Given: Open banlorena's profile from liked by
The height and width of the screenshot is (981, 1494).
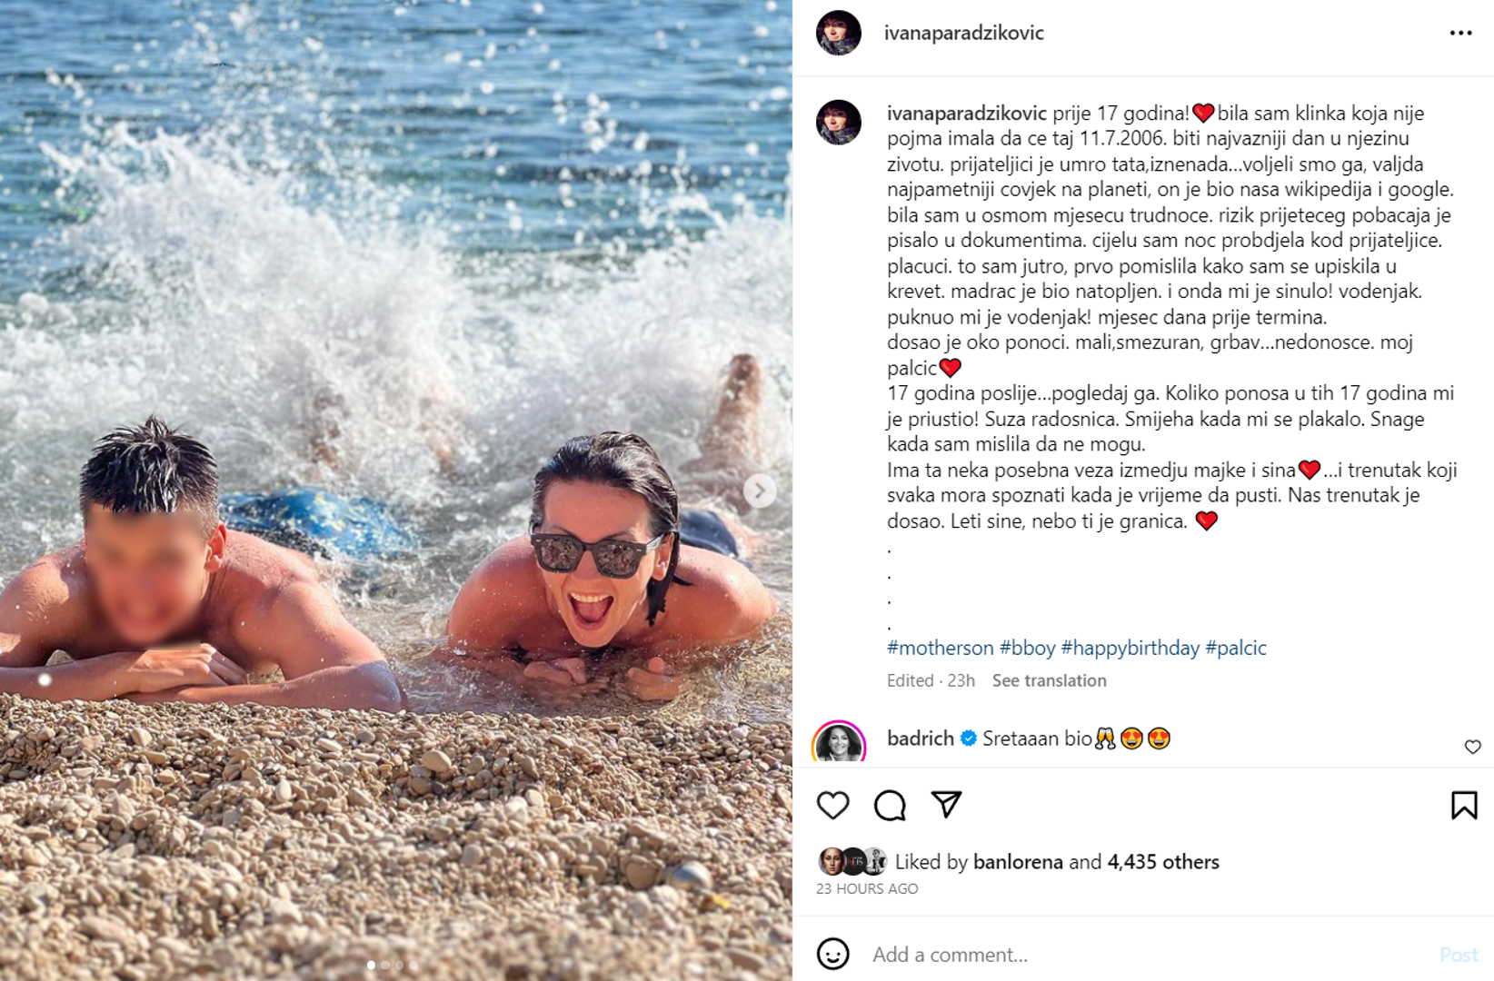Looking at the screenshot, I should pos(1017,862).
